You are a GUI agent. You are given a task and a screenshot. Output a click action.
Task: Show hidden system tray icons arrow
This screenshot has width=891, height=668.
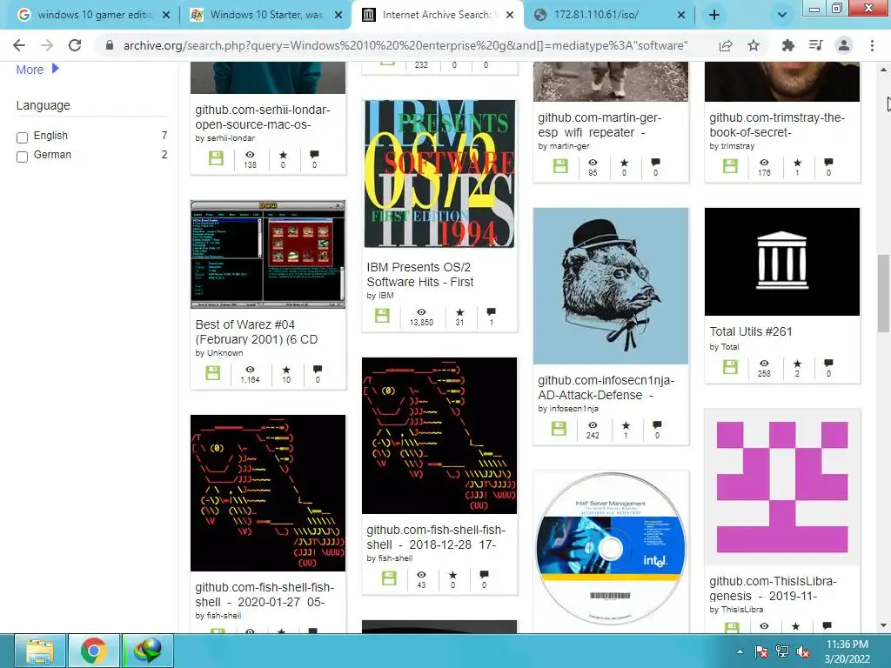coord(740,651)
